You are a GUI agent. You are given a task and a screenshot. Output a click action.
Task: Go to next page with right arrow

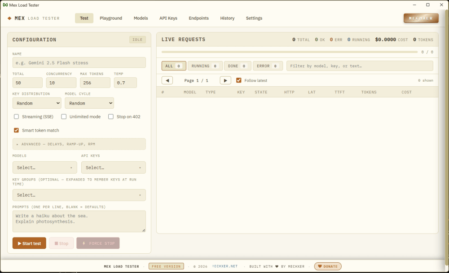(225, 80)
